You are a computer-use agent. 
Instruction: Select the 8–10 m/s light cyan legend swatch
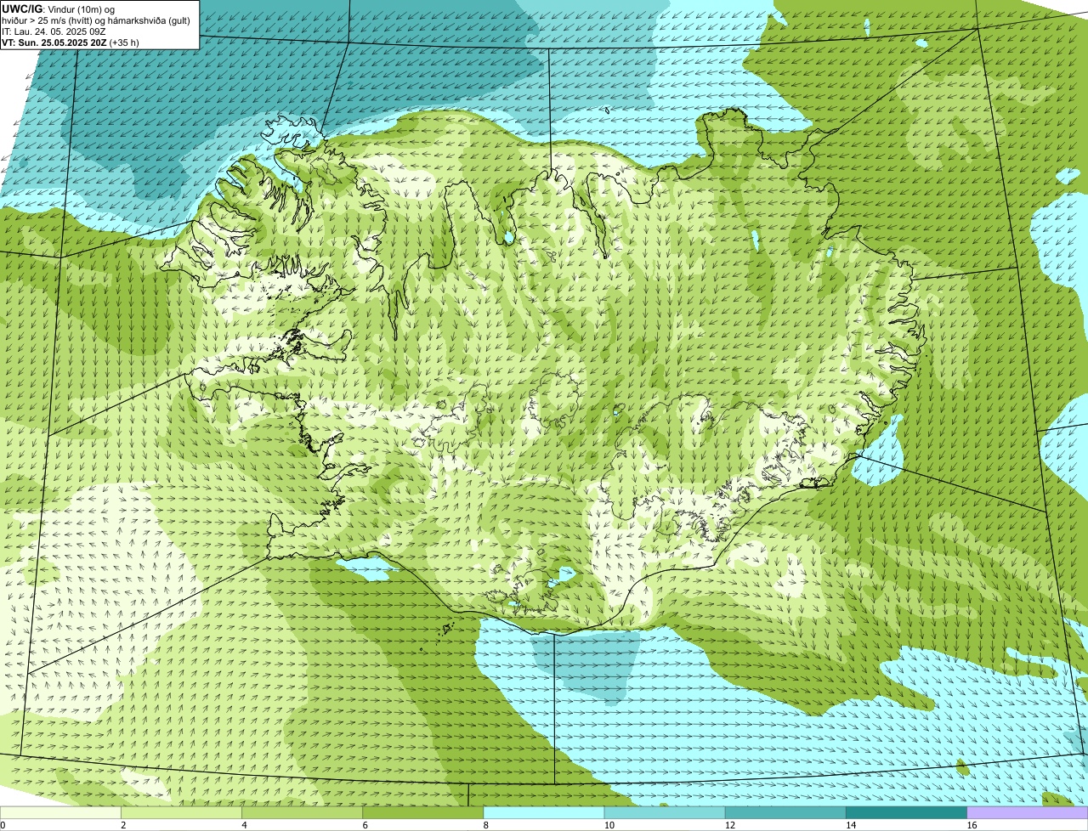pyautogui.click(x=544, y=812)
